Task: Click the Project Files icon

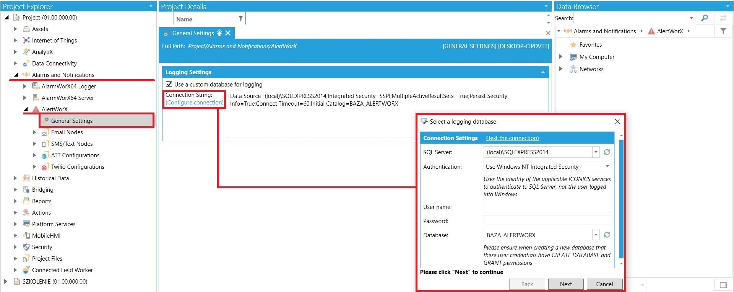Action: point(26,258)
